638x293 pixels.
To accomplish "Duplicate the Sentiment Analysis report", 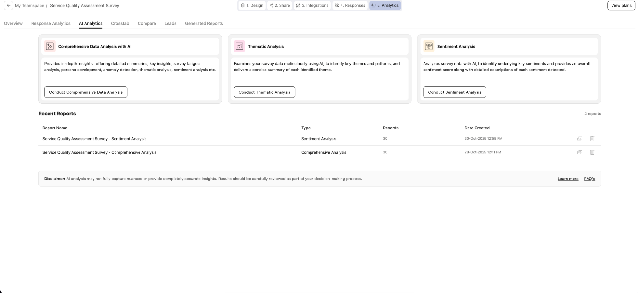I will [580, 139].
